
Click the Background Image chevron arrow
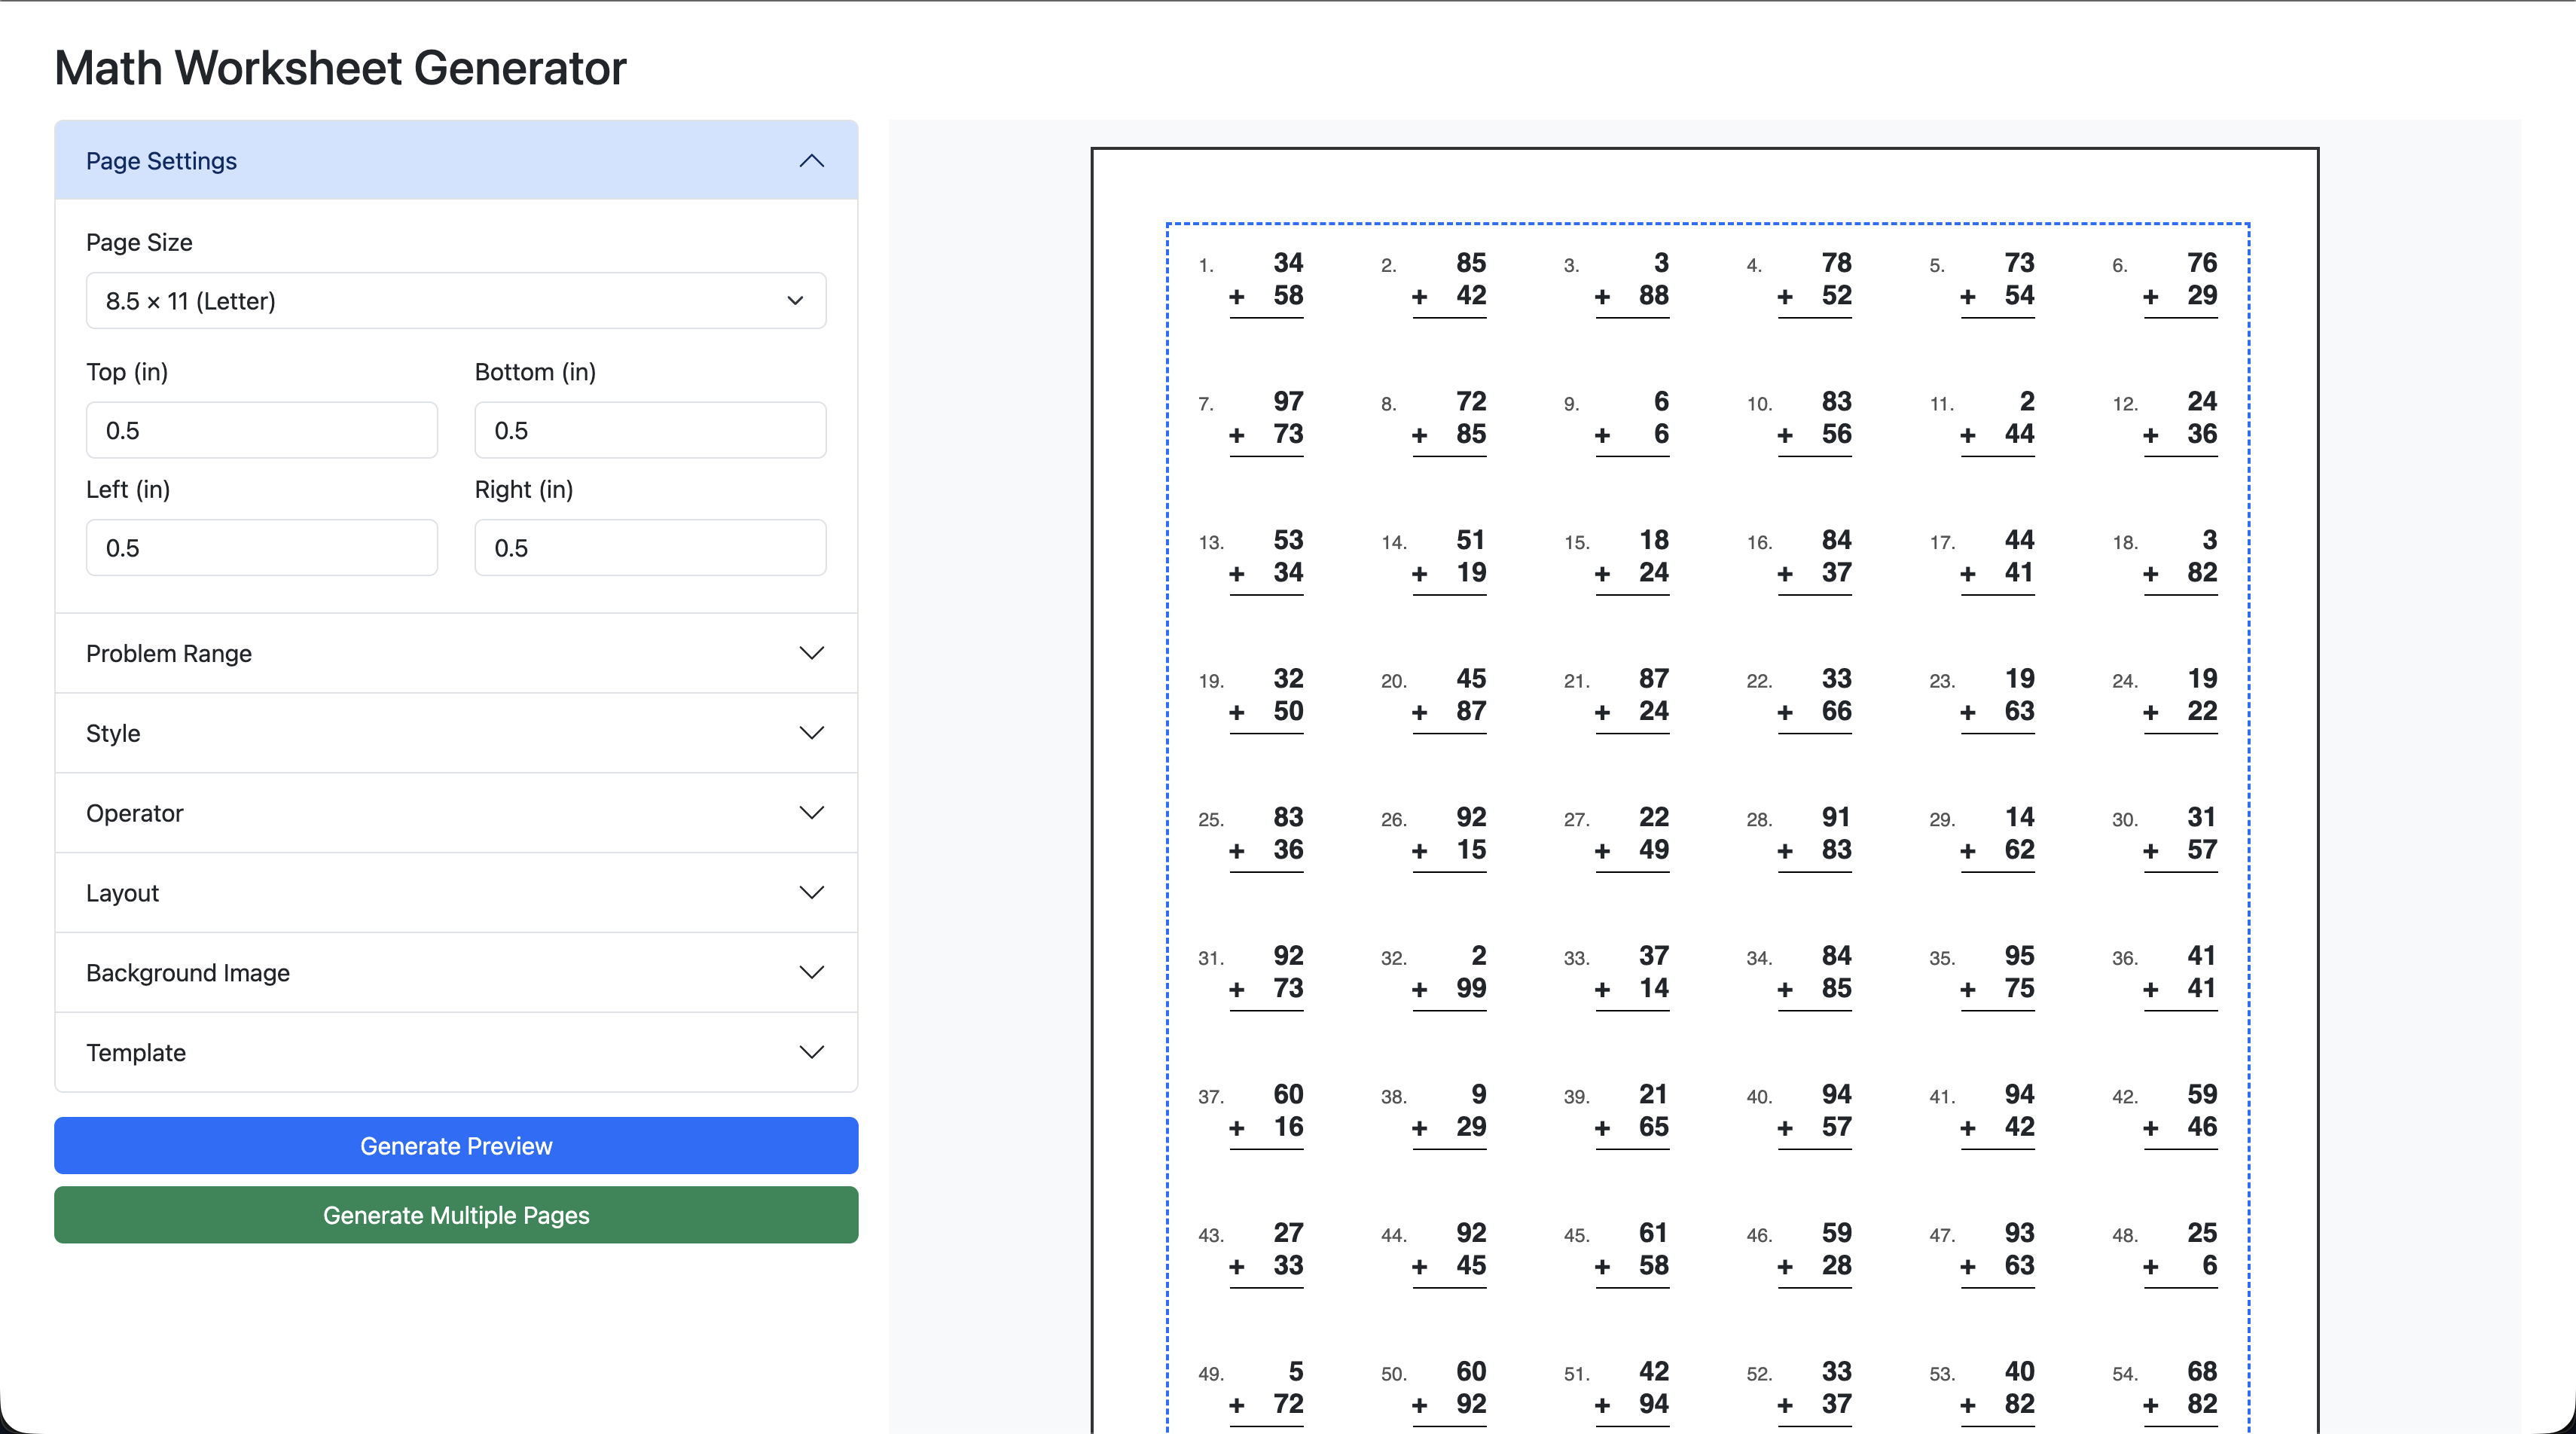point(811,973)
